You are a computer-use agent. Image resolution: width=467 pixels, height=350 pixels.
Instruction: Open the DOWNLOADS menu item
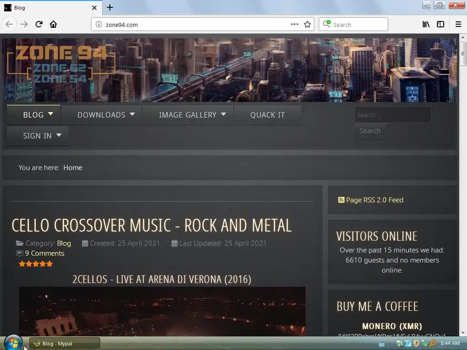pyautogui.click(x=101, y=114)
